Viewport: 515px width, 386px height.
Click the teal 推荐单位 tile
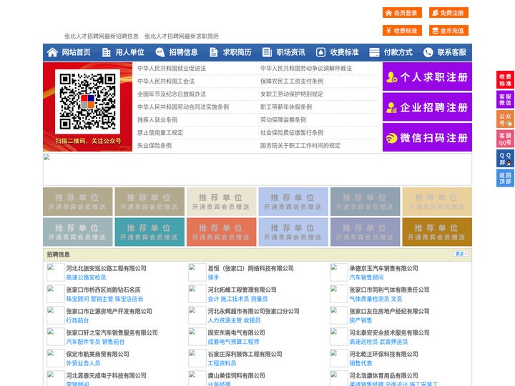coord(149,232)
